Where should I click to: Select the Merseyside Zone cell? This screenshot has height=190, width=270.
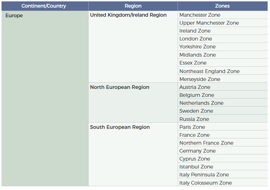tap(200, 79)
